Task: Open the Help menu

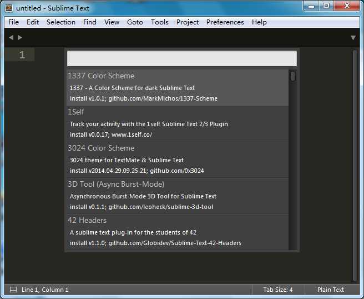Action: (259, 22)
